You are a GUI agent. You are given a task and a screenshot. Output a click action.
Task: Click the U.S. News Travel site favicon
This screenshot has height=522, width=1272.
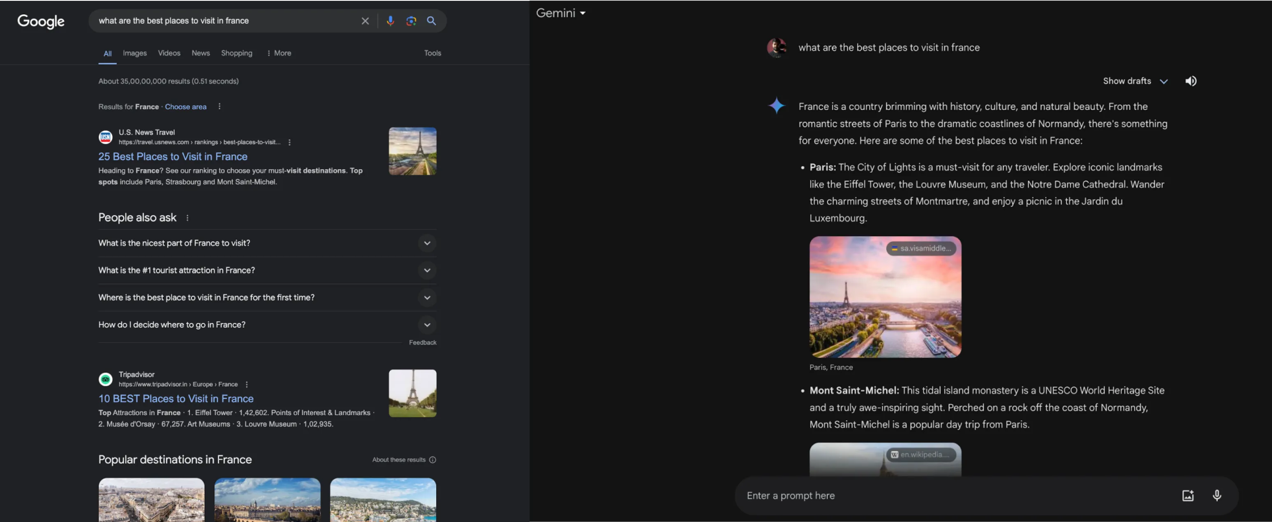click(105, 137)
